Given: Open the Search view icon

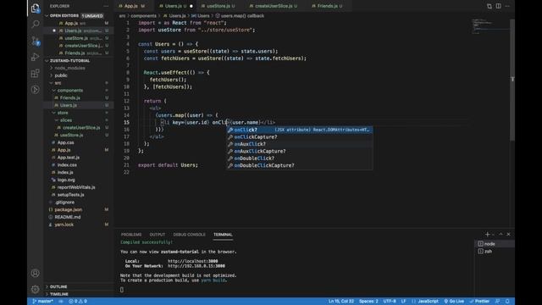Looking at the screenshot, I should (35, 24).
